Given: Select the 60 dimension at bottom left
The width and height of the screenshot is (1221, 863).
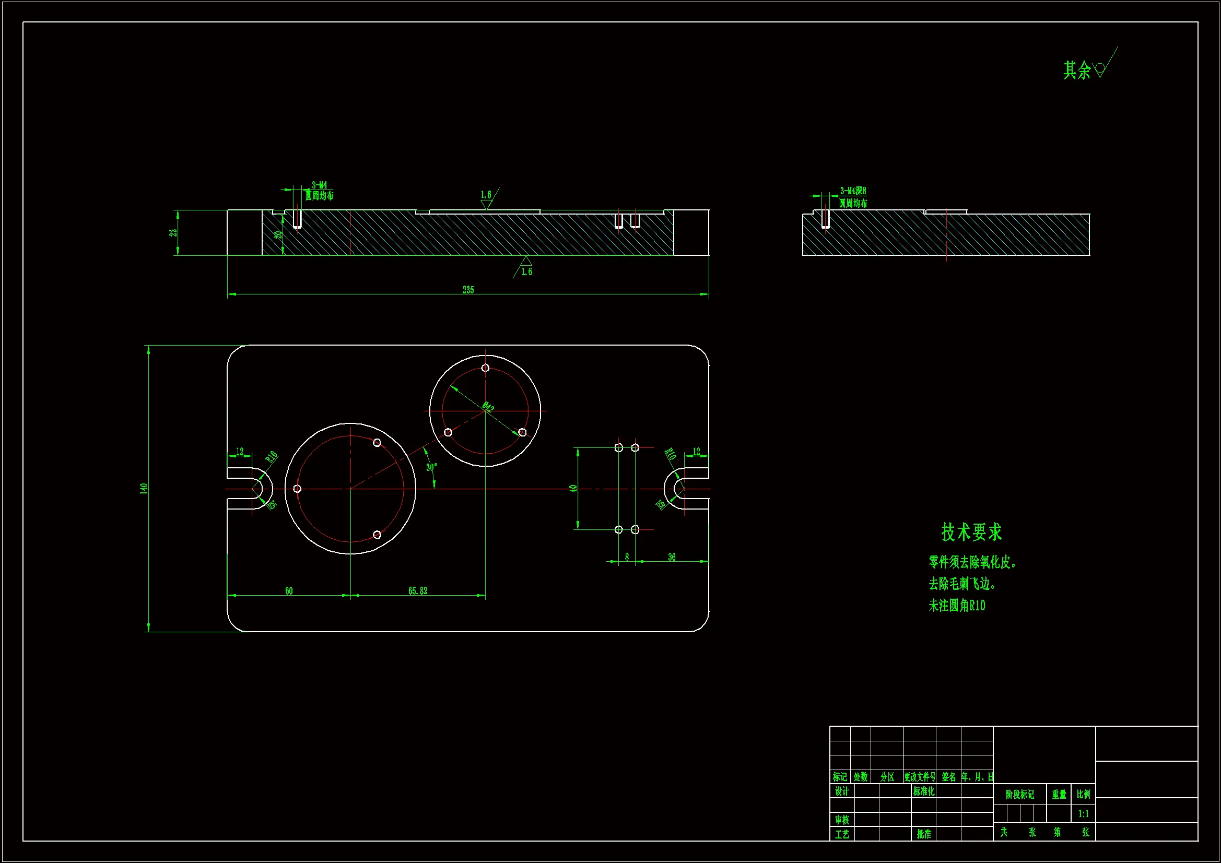Looking at the screenshot, I should (x=289, y=591).
